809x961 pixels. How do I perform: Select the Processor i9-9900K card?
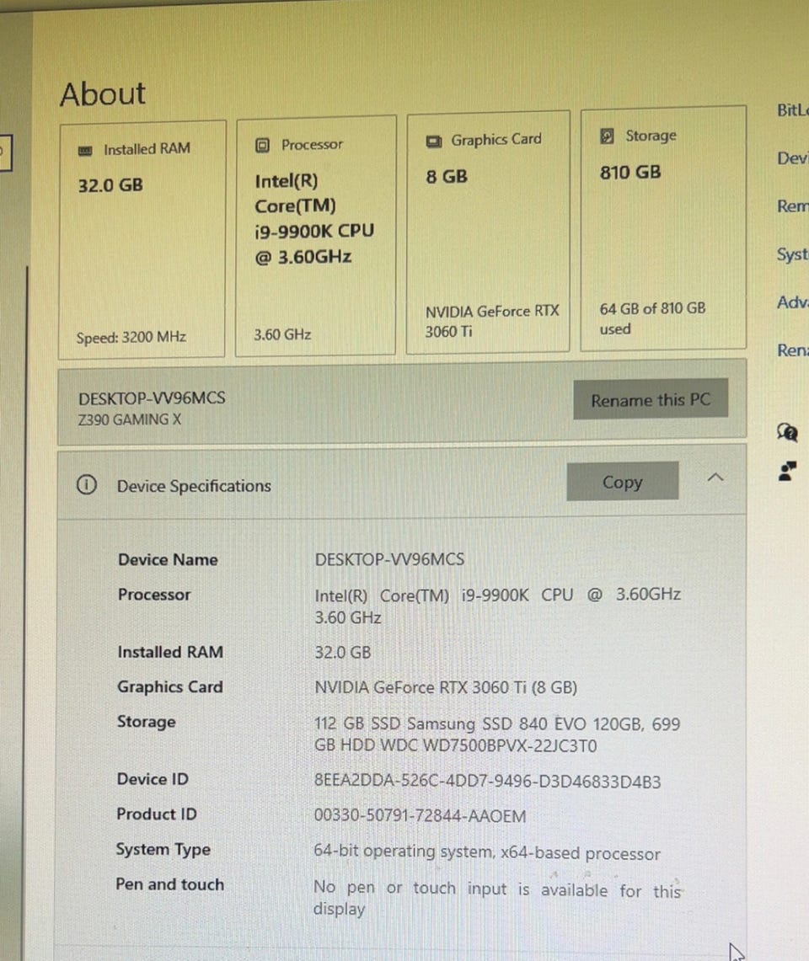coord(316,235)
